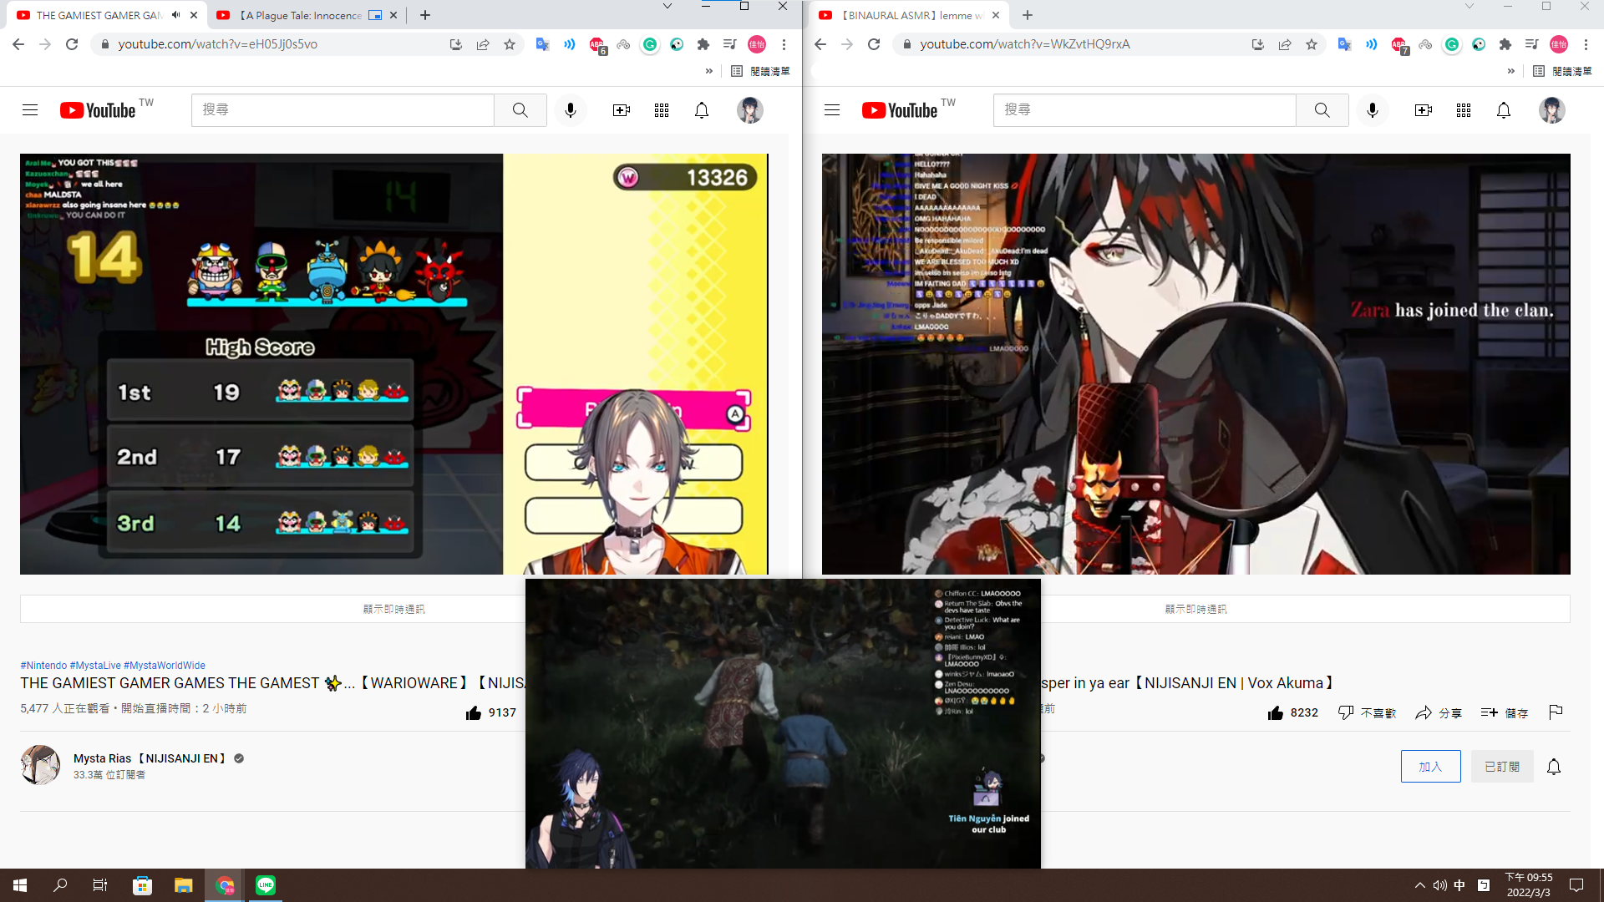Viewport: 1604px width, 902px height.
Task: Save Vox Akuma video to playlist
Action: pyautogui.click(x=1504, y=712)
